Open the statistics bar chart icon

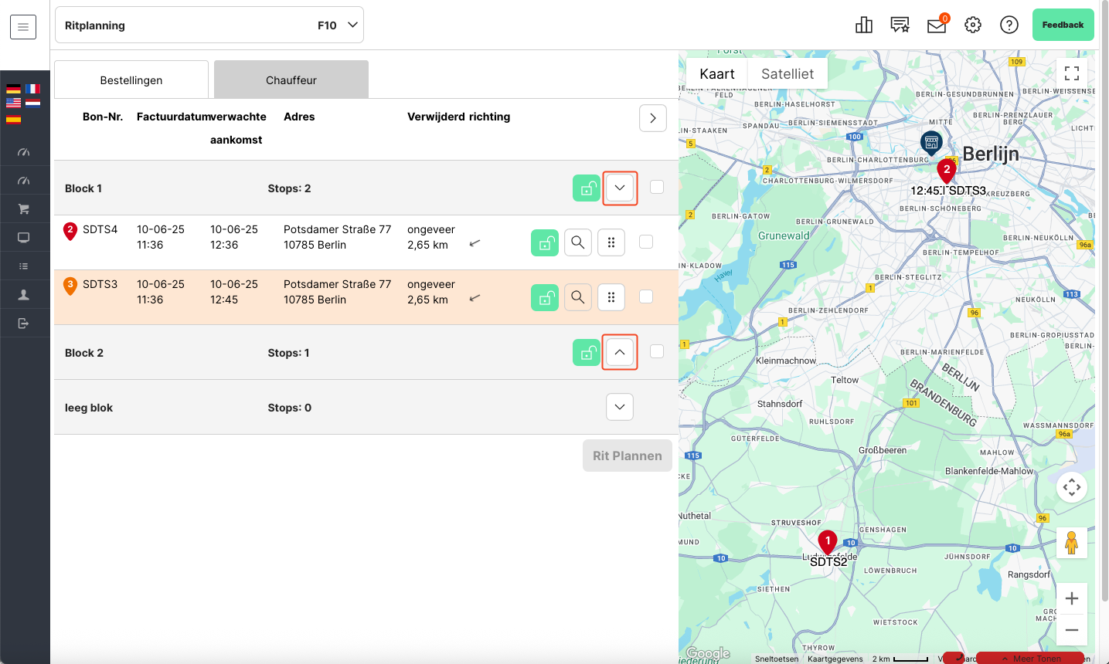[864, 25]
